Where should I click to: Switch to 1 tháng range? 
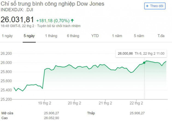pyautogui.click(x=51, y=36)
